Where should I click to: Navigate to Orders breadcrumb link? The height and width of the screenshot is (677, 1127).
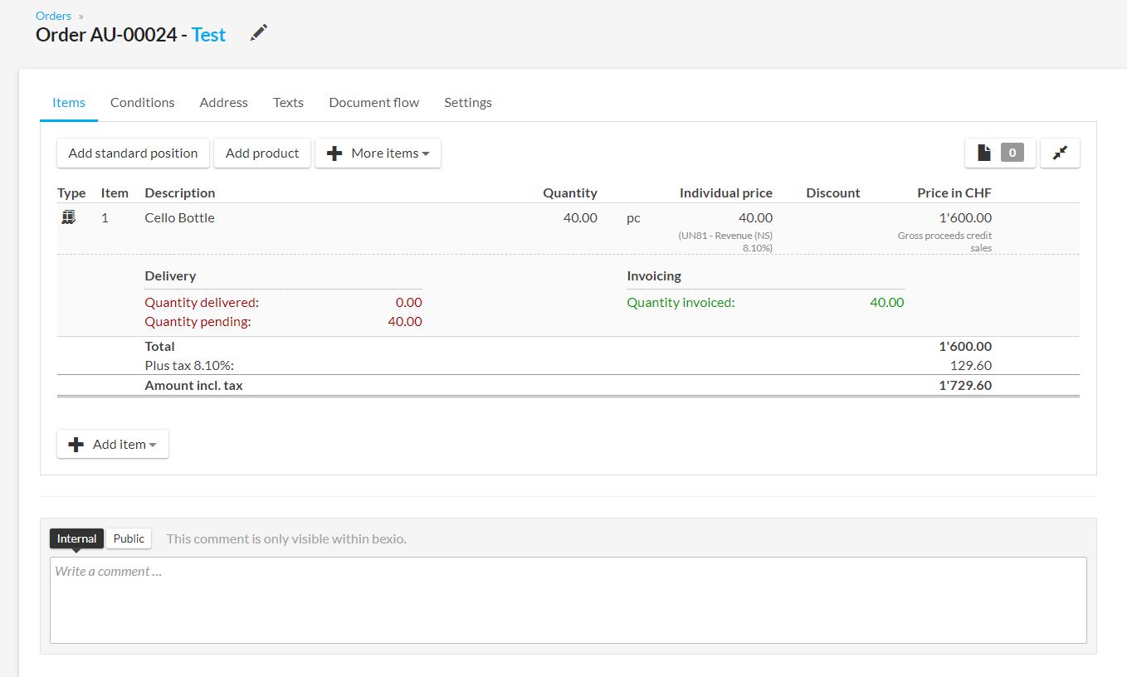point(53,16)
